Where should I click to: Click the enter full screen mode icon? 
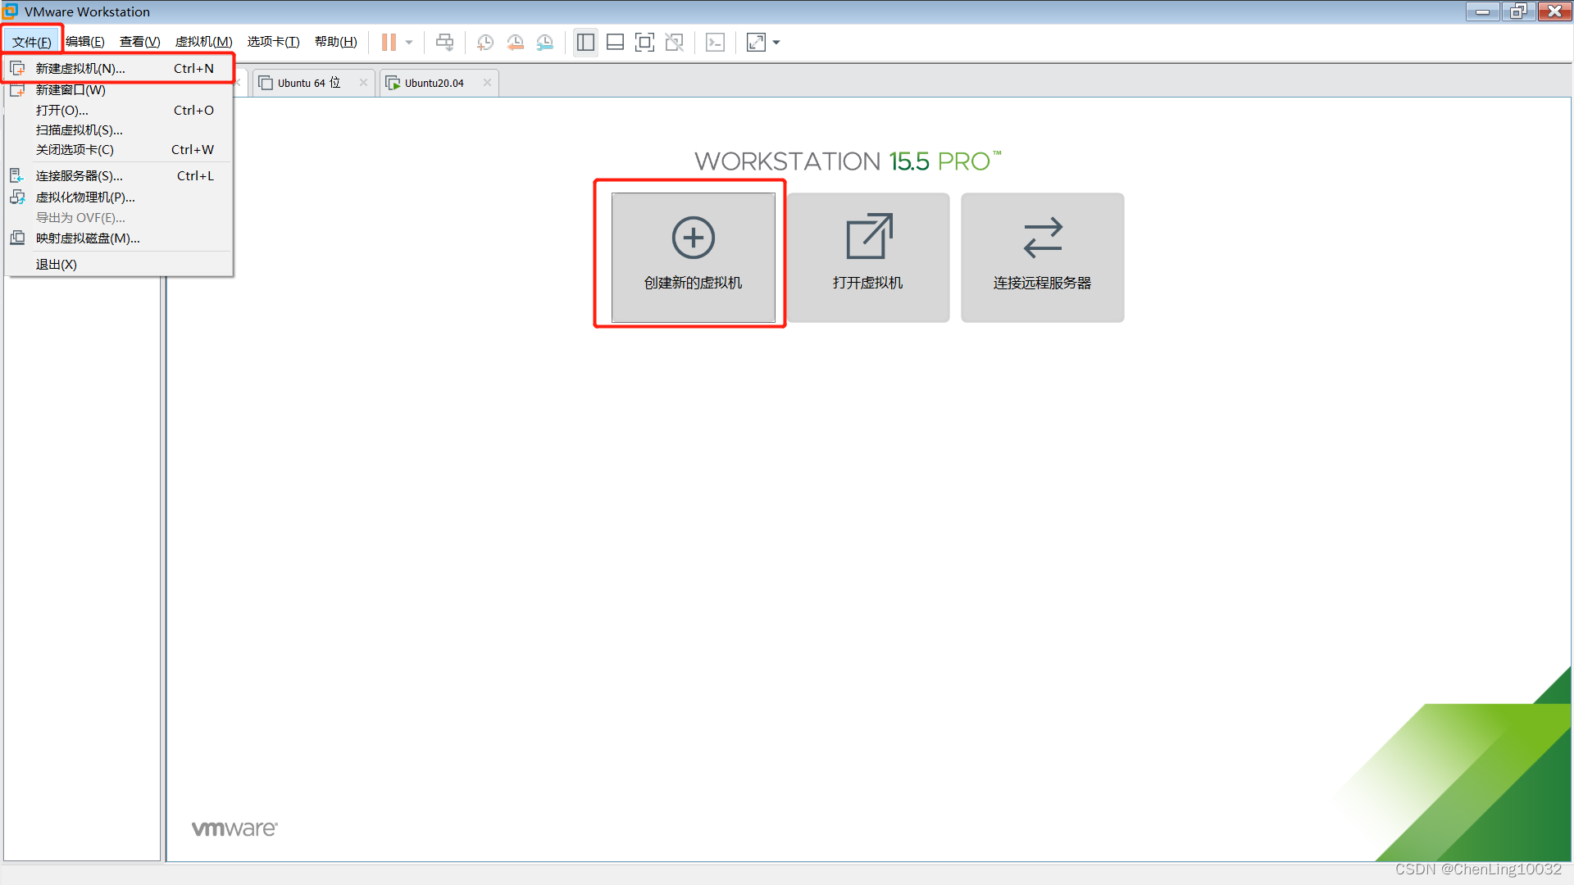[x=644, y=42]
